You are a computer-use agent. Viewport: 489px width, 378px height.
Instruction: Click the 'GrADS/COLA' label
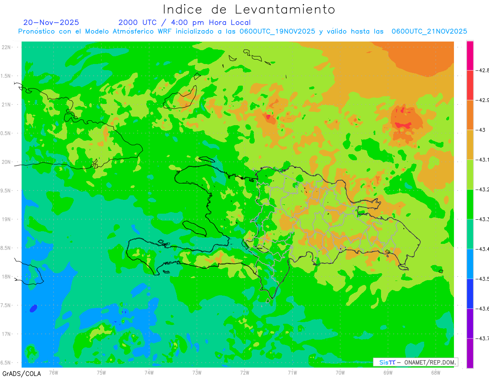coord(22,374)
